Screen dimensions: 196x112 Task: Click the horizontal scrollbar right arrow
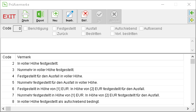(x=188, y=109)
